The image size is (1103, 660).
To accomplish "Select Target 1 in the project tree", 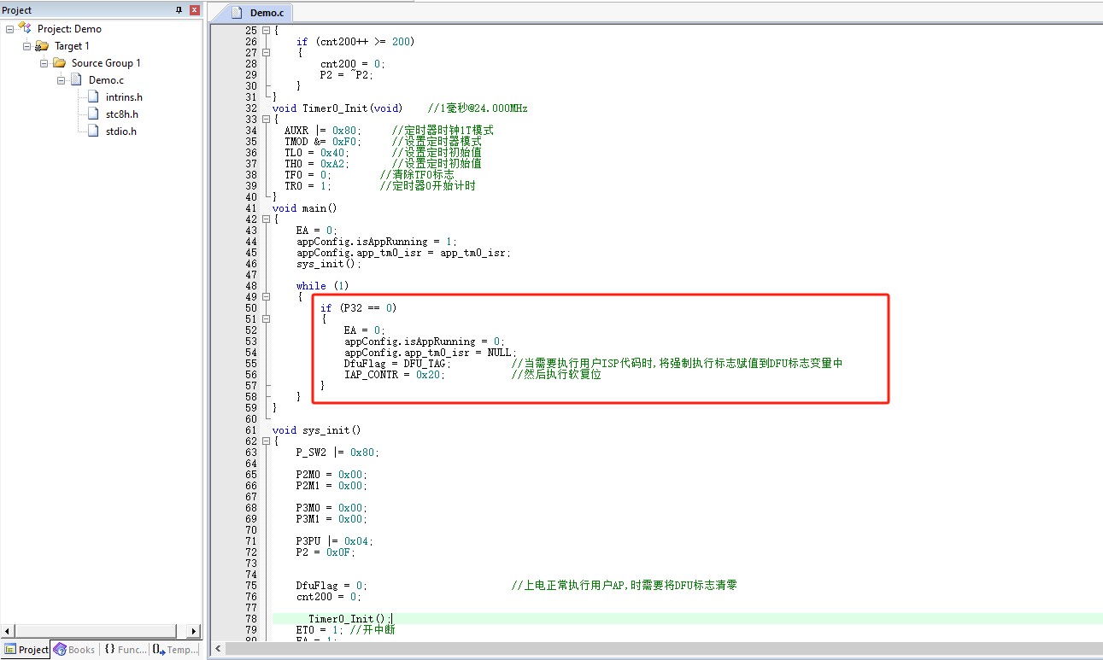I will [x=72, y=46].
